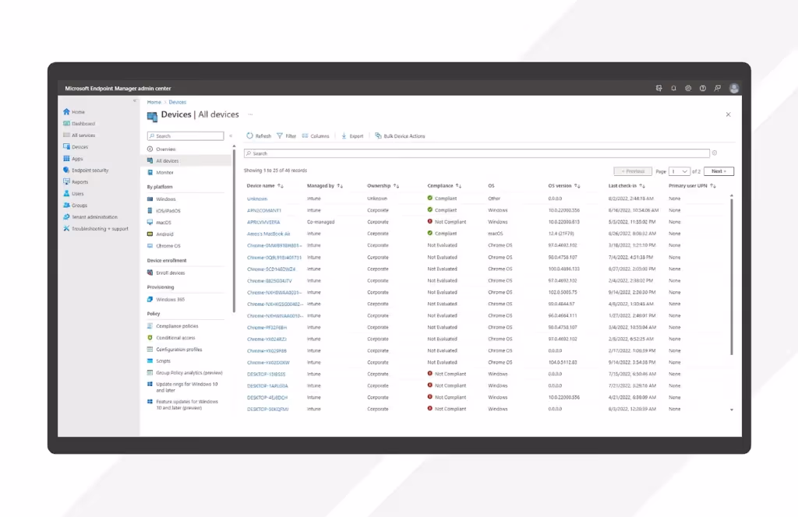The image size is (798, 517).
Task: Click the Devices breadcrumb link
Action: (x=178, y=102)
